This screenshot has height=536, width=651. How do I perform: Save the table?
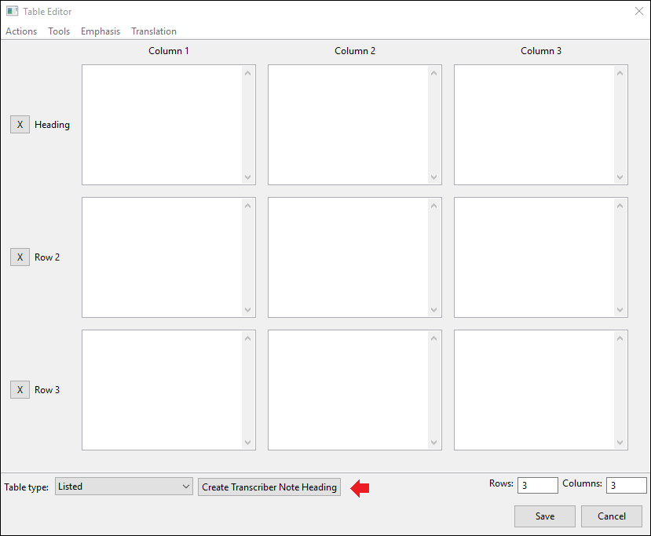(x=545, y=516)
